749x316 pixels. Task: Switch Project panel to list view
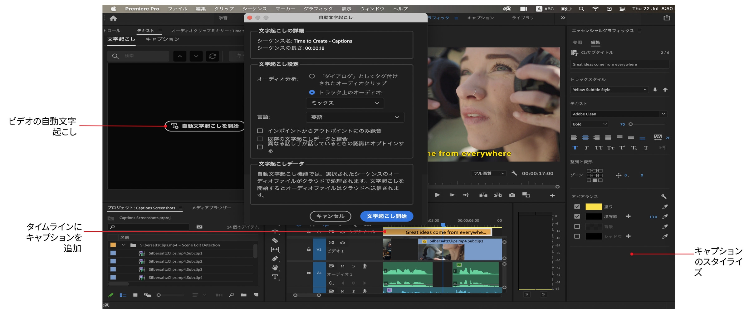[123, 295]
